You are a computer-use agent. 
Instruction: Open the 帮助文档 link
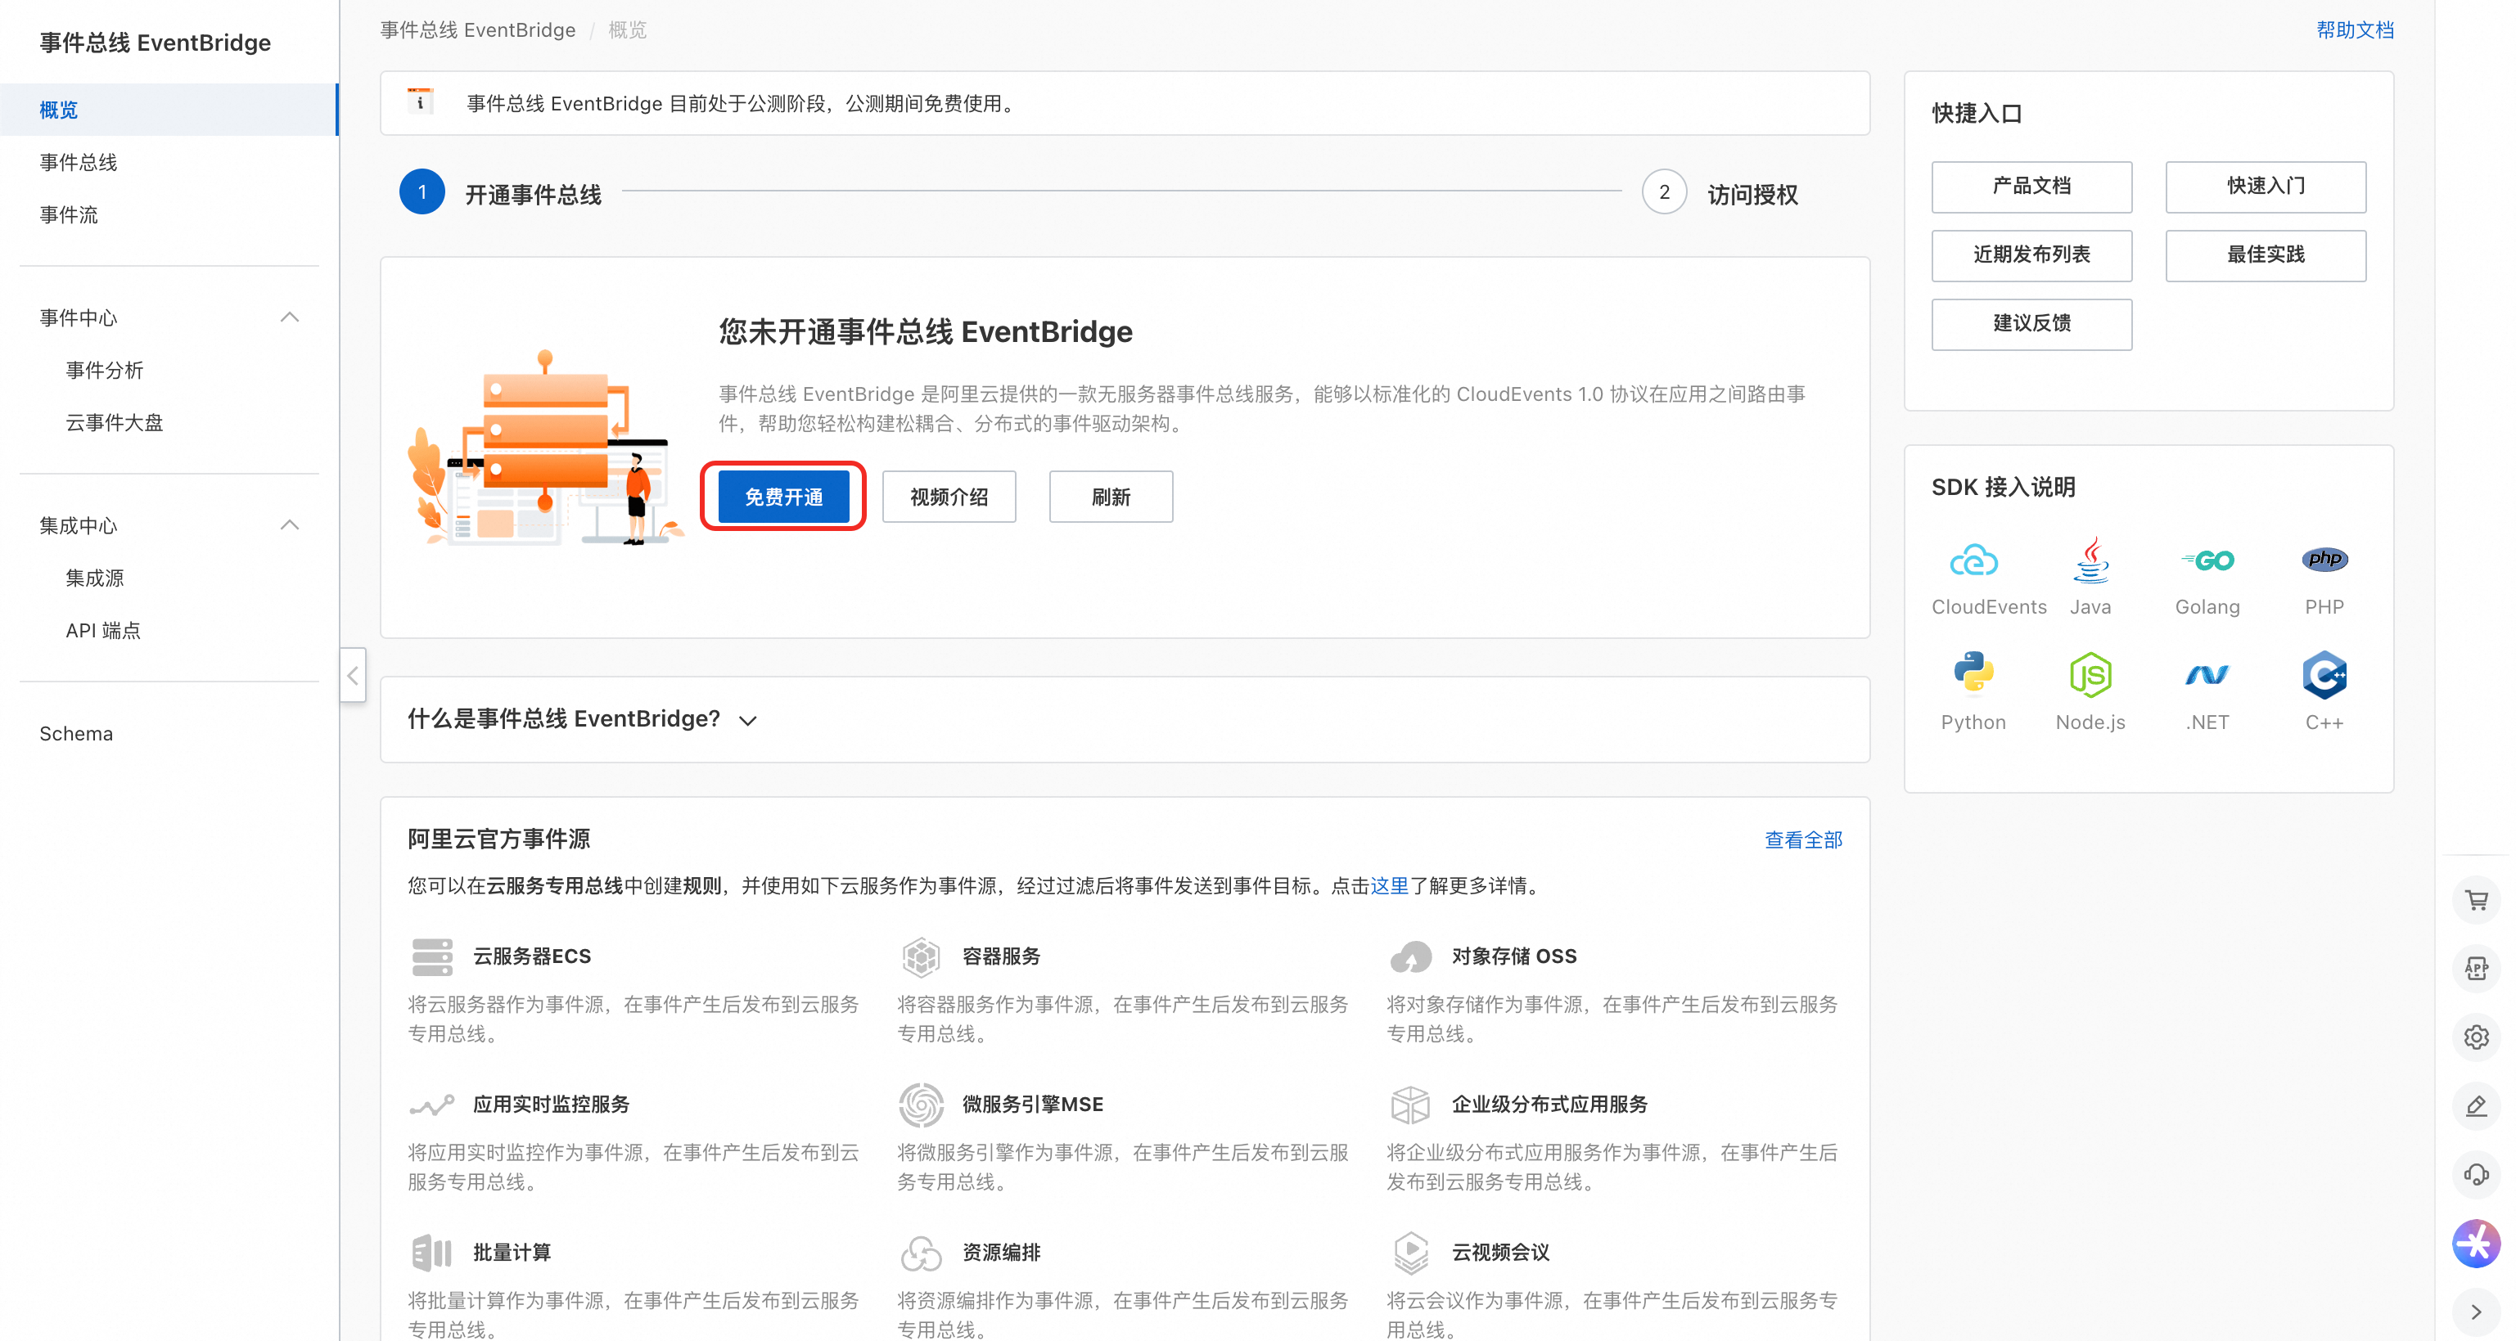[2355, 30]
